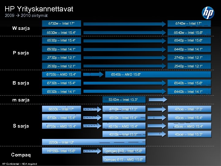The image size is (221, 166).
Task: Select the 6440b – Intel 14.1" box
Action: (189, 92)
